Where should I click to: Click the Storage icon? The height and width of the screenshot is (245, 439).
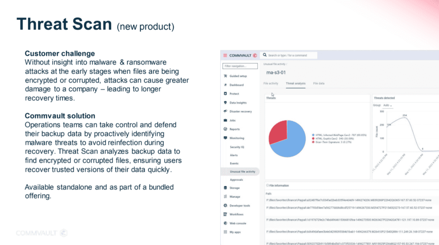[x=226, y=188]
